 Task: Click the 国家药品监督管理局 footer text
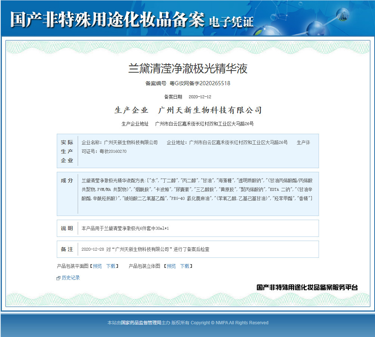coord(141,323)
